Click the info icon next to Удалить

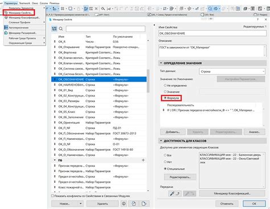pos(124,204)
